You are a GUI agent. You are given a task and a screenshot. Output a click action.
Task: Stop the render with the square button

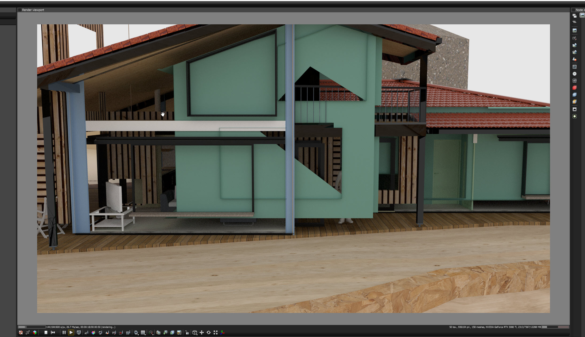pyautogui.click(x=46, y=332)
